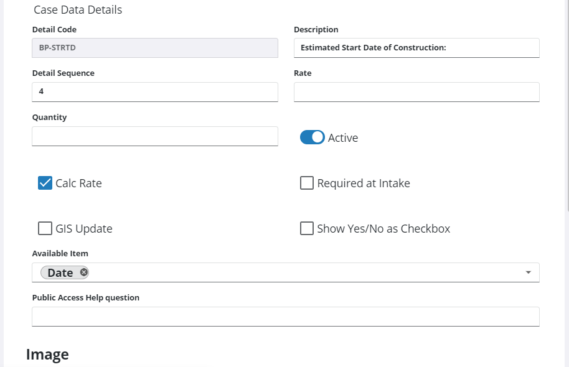The width and height of the screenshot is (569, 367).
Task: Focus the Detail Sequence input field
Action: click(x=154, y=92)
